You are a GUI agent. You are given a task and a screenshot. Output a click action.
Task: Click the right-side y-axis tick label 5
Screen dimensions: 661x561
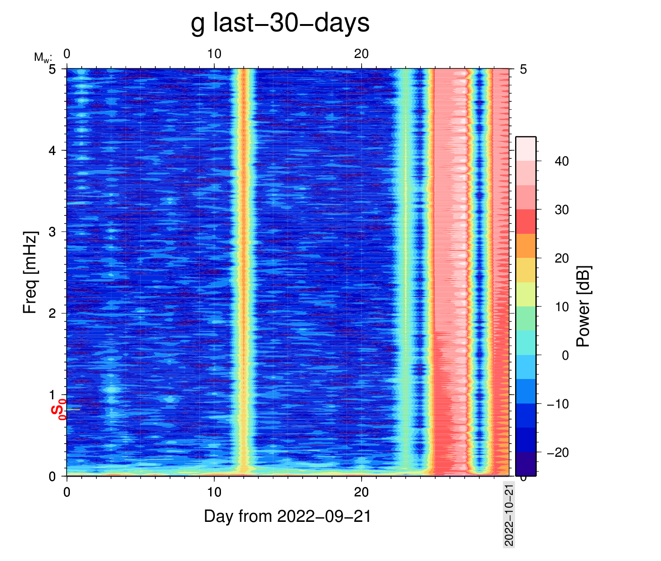[x=523, y=69]
